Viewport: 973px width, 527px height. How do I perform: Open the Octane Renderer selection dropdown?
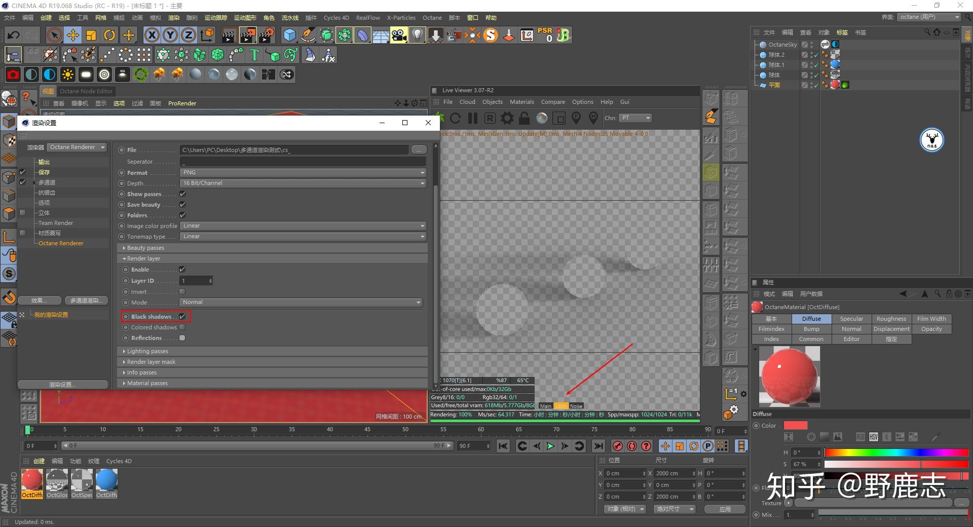point(77,147)
